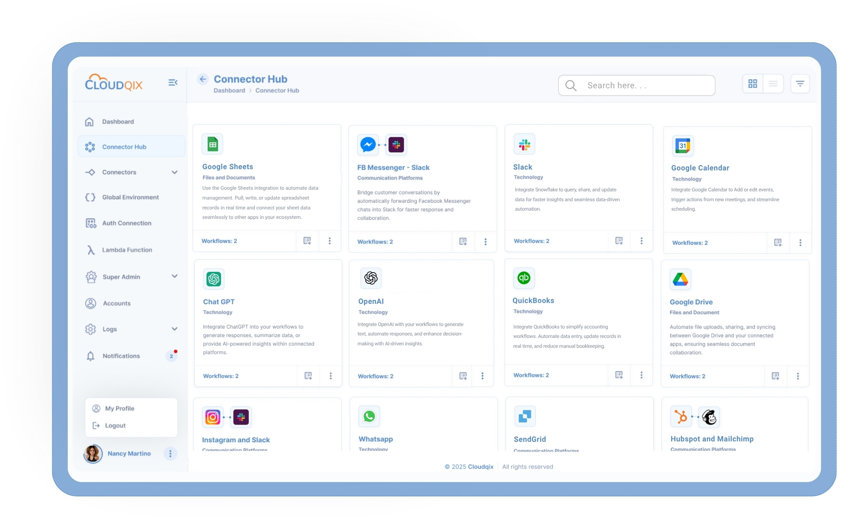Viewport: 841px width, 519px height.
Task: Click the back arrow beside Connector Hub
Action: (203, 79)
